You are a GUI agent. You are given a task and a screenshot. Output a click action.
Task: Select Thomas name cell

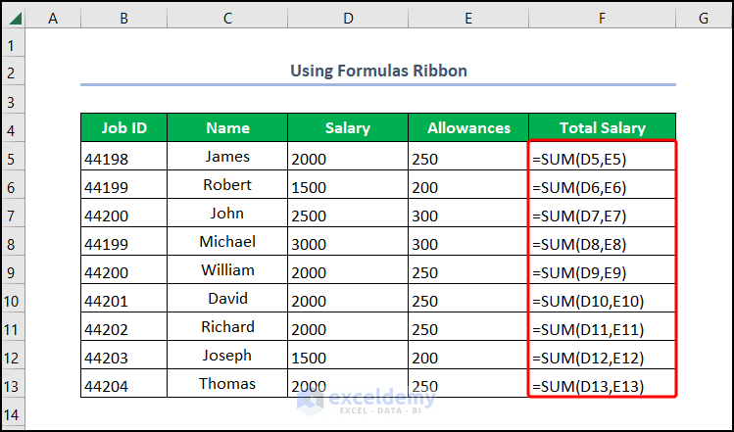tap(227, 384)
